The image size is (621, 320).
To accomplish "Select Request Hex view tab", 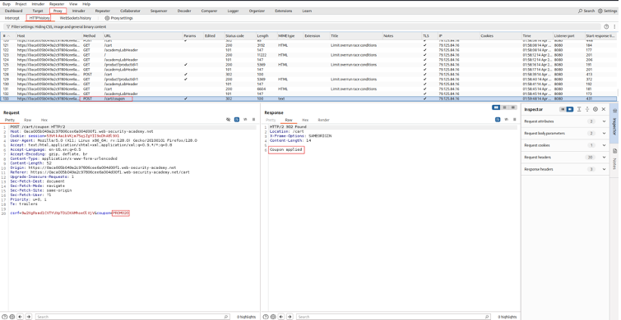I will click(44, 120).
